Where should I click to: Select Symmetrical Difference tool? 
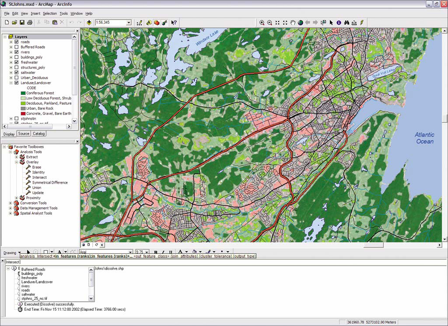point(50,182)
